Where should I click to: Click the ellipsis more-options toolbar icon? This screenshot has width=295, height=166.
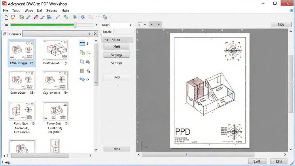(98, 17)
